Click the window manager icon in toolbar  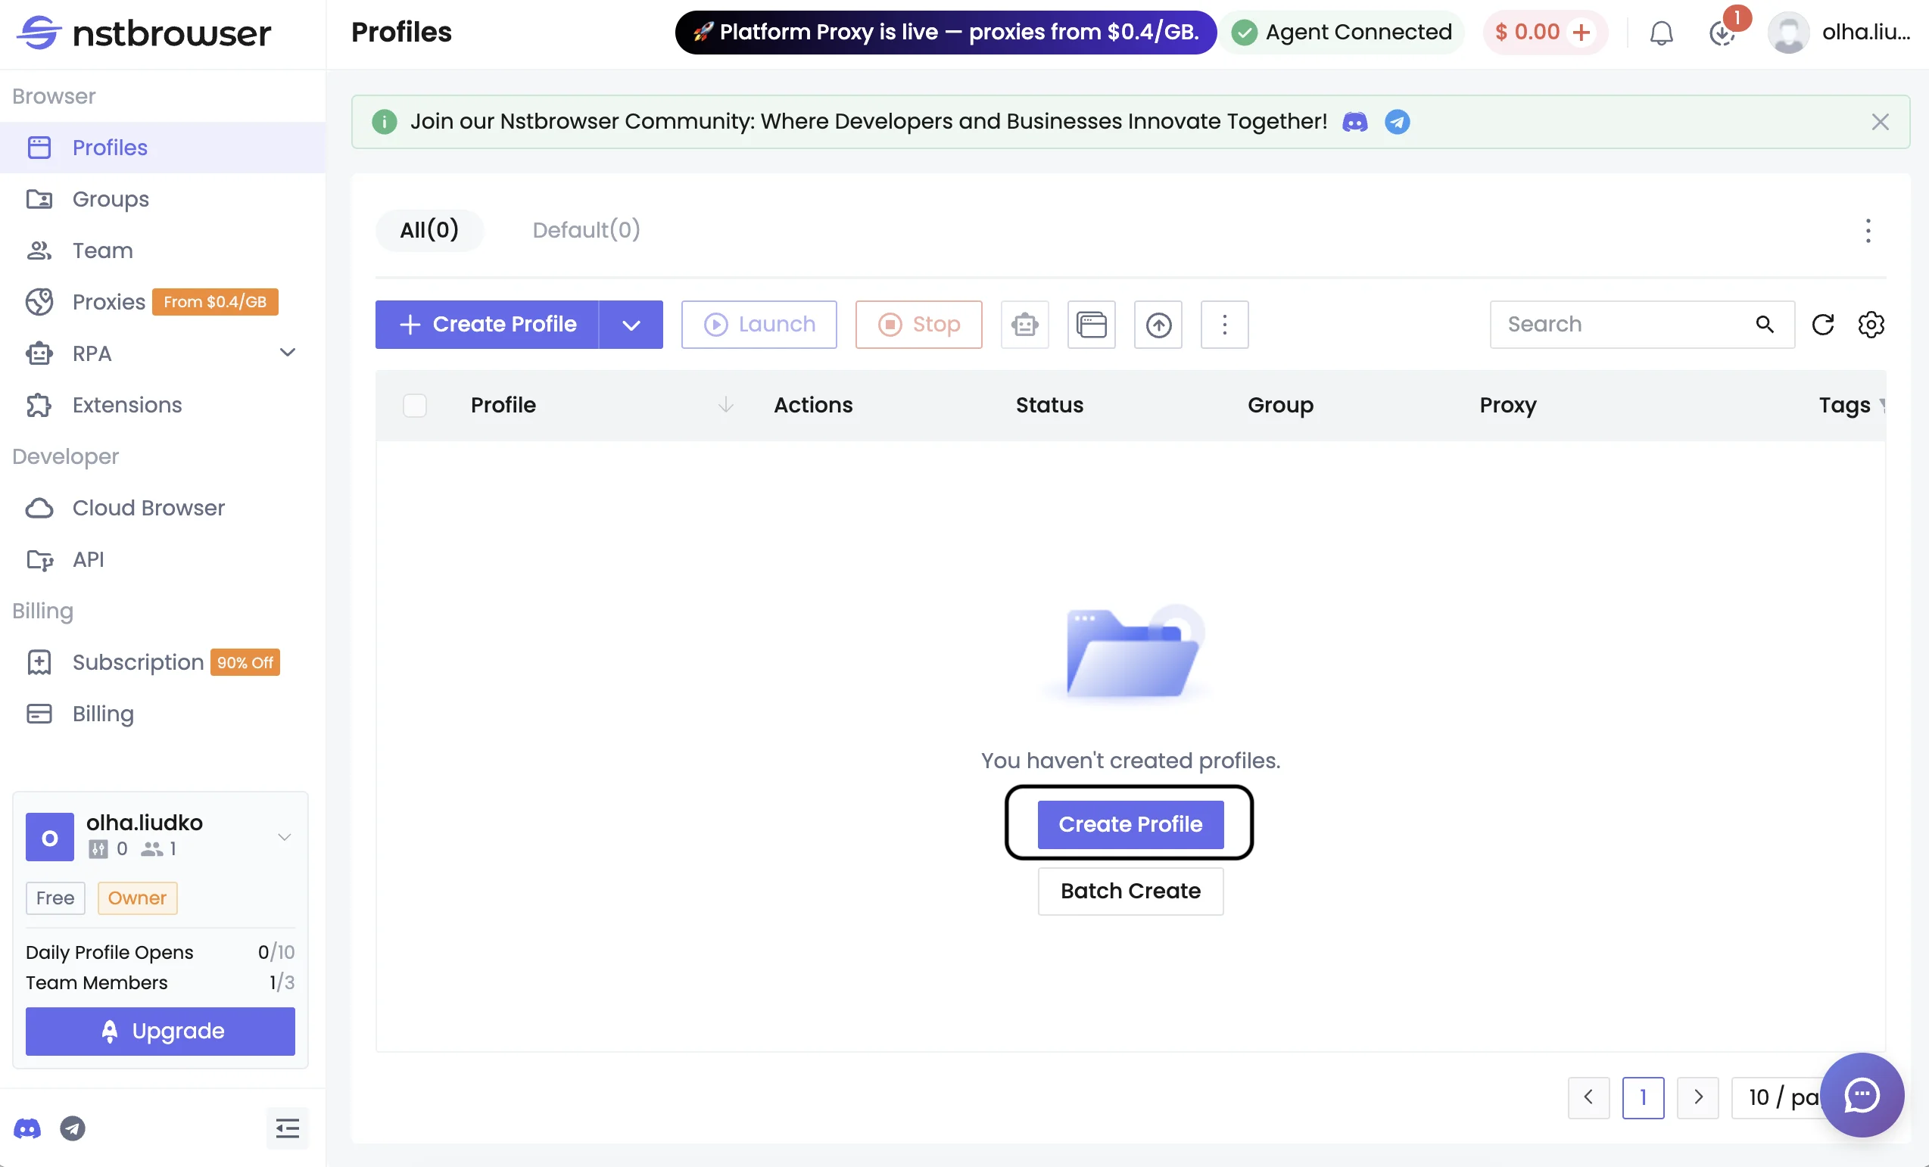tap(1092, 324)
